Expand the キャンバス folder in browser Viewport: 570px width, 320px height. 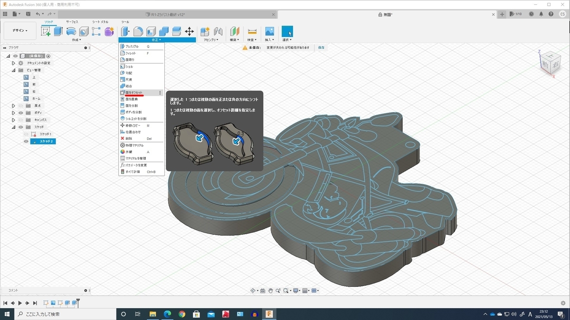(x=14, y=120)
